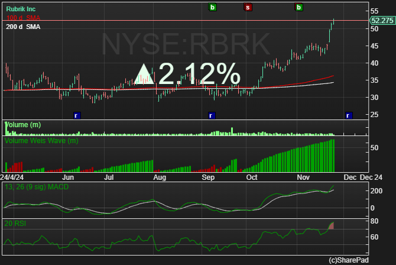Screen dimensions: 396x265
Task: Open the blue 'r' results marker near December
Action: click(x=349, y=115)
